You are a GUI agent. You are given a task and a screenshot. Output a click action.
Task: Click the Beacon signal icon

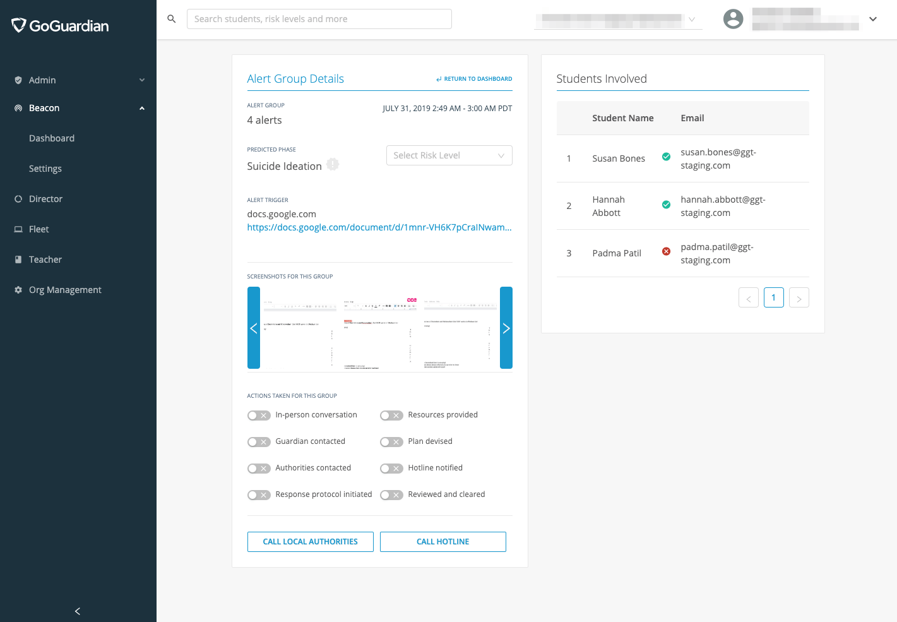coord(18,108)
